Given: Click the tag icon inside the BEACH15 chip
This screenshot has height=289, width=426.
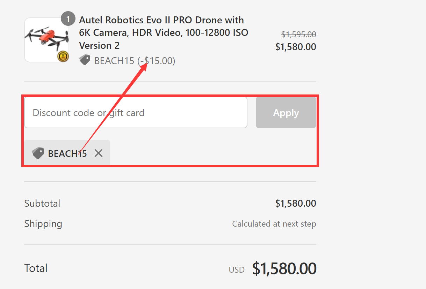Looking at the screenshot, I should pyautogui.click(x=38, y=153).
